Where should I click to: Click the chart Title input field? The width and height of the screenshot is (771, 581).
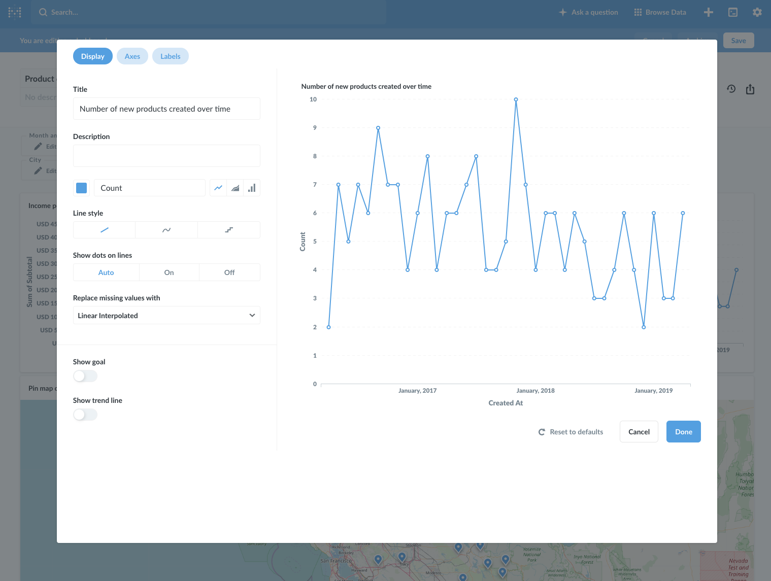[x=166, y=109]
